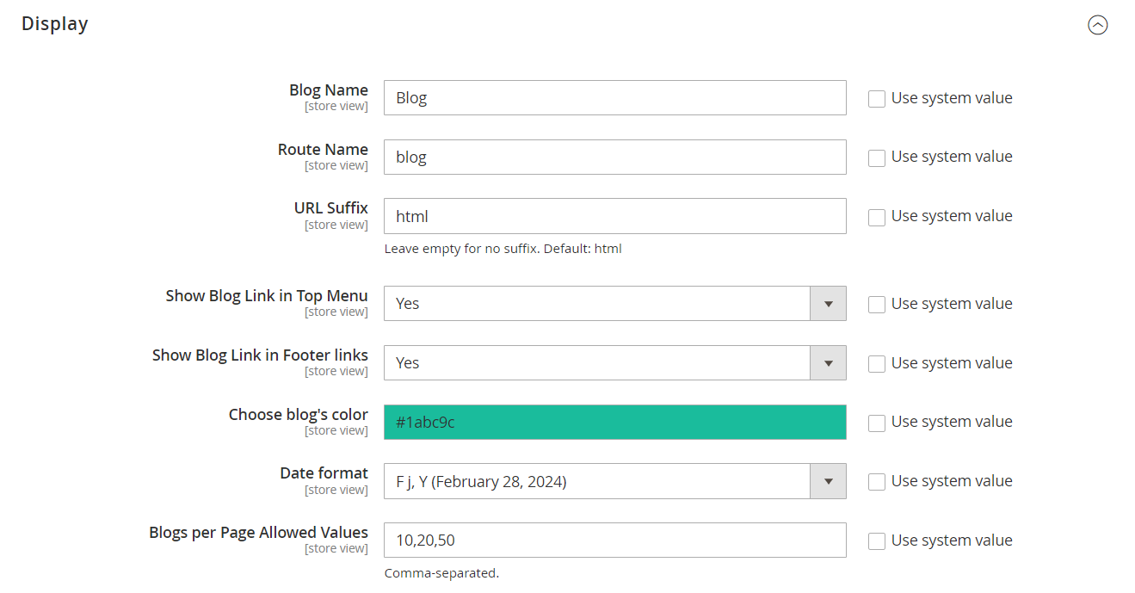Screen dimensions: 1135x593
Task: Click into the Blog Name text field
Action: (x=614, y=98)
